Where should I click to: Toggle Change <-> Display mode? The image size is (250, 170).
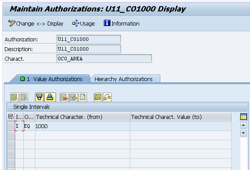[x=36, y=23]
